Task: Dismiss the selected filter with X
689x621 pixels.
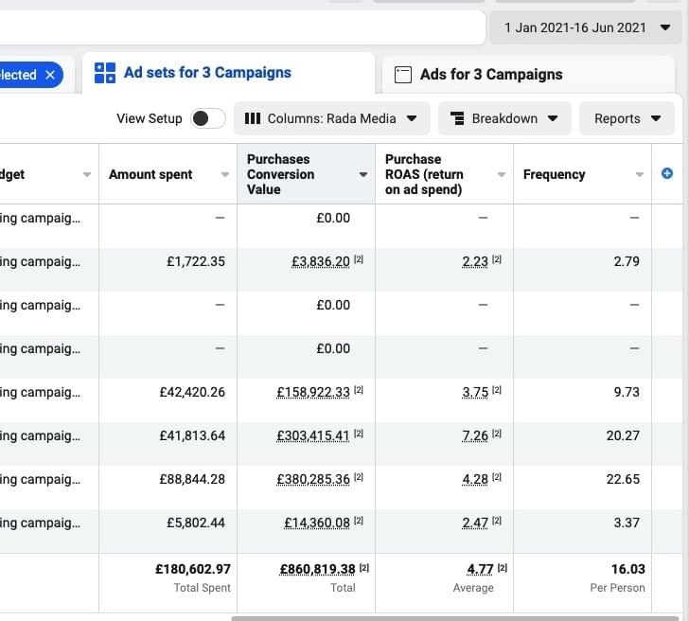Action: click(x=50, y=75)
